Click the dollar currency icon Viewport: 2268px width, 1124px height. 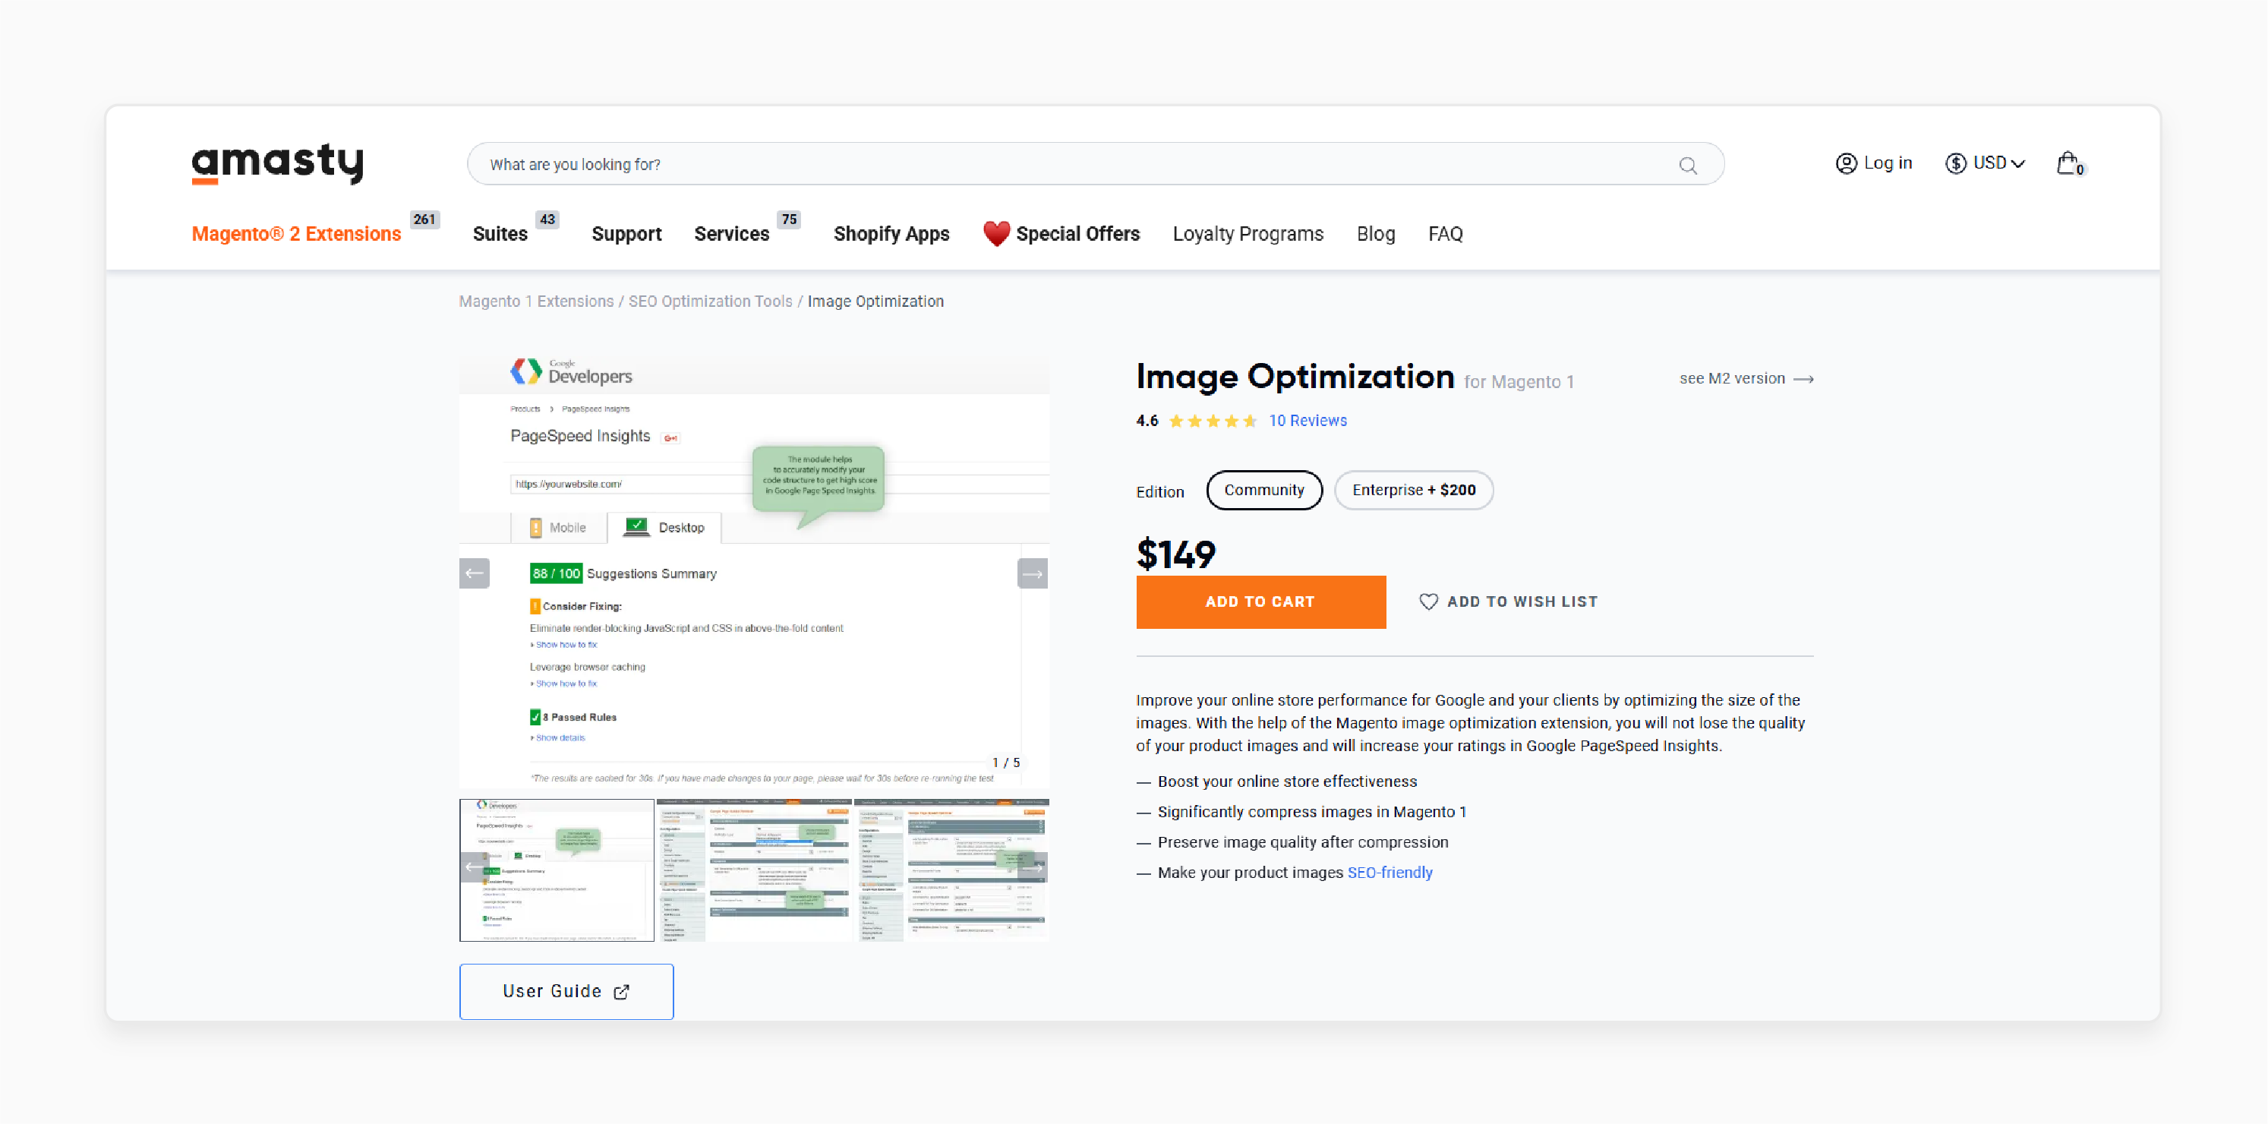(x=1955, y=164)
